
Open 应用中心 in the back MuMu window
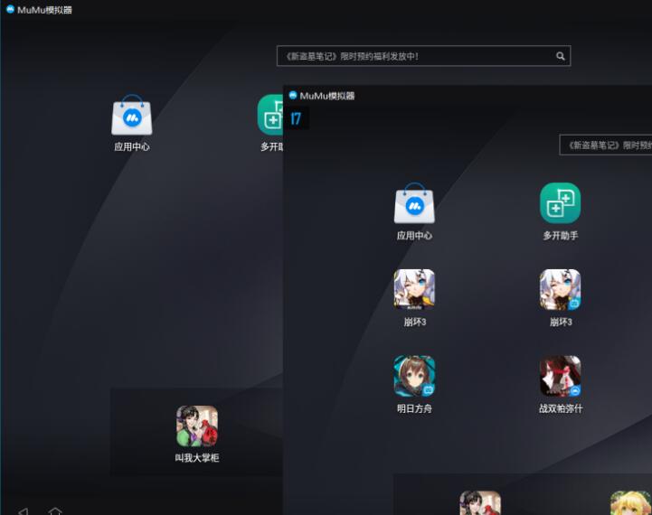[x=132, y=115]
